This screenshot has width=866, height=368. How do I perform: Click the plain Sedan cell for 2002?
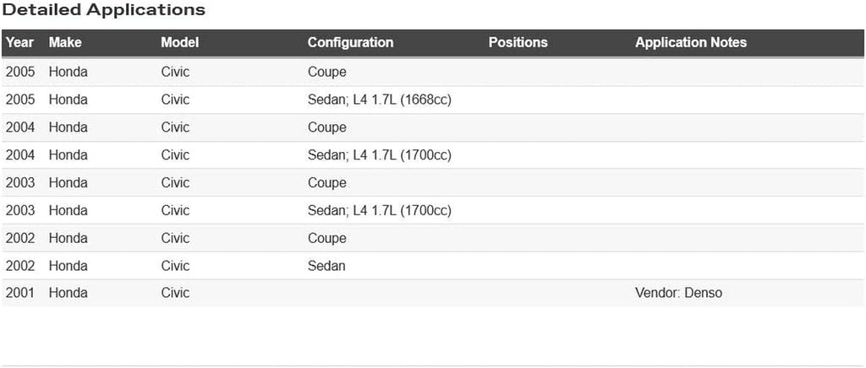[326, 266]
